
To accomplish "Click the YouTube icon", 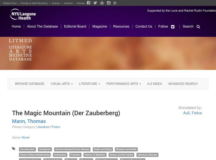I will coord(102,3).
